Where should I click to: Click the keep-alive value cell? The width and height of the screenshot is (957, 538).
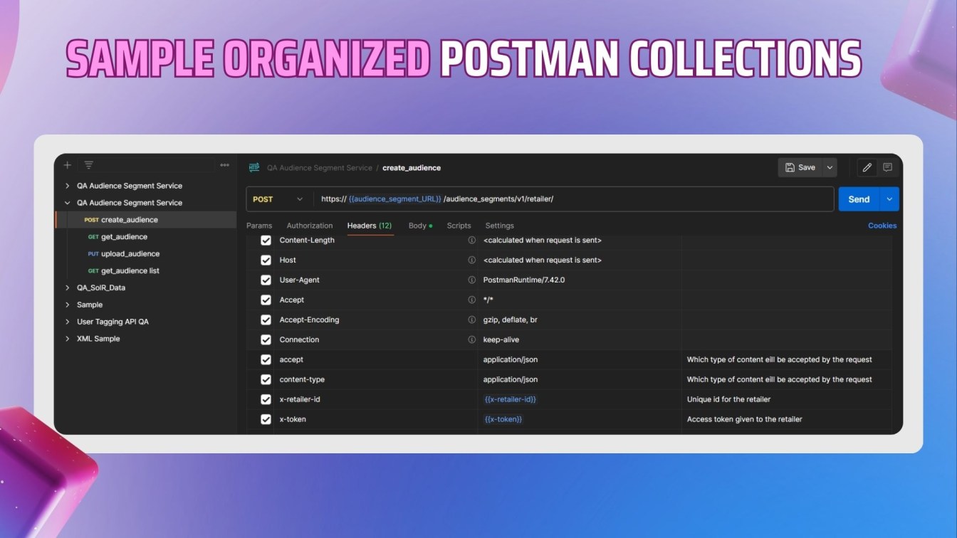(501, 340)
